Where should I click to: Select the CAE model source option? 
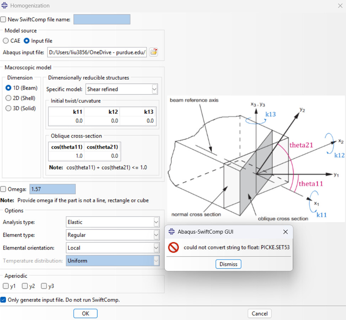6,41
